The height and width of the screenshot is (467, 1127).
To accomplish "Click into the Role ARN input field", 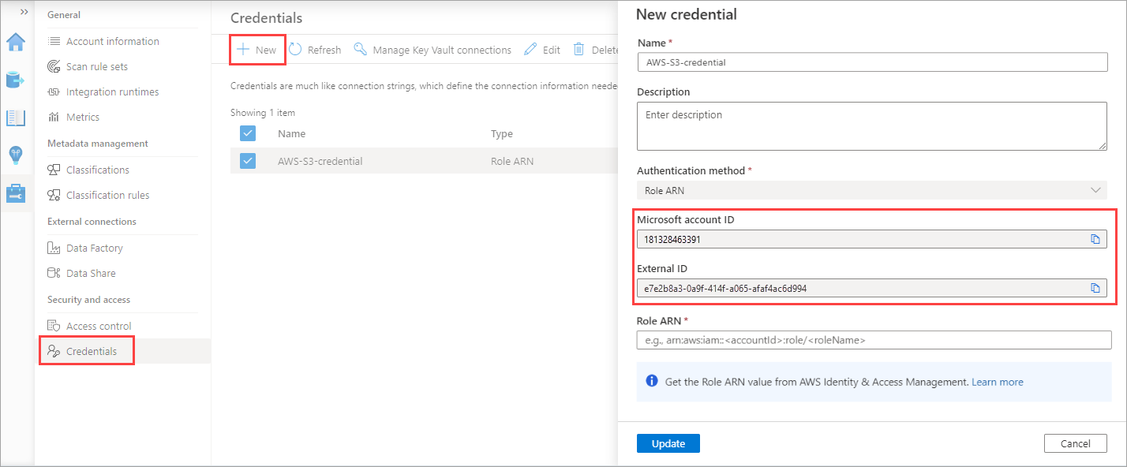I will point(874,340).
